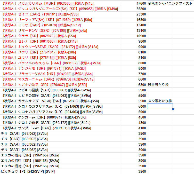194x174 pixels.
Task: Select the 7700 price cell
Action: [x=142, y=74]
